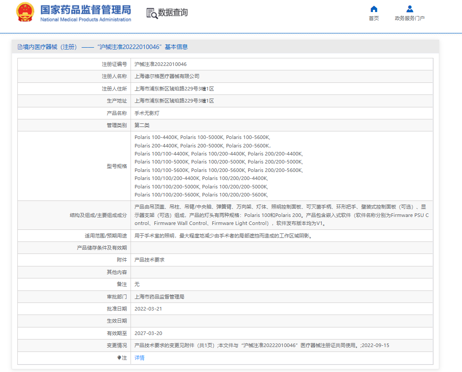Open the 首页 navigation label

(x=374, y=18)
